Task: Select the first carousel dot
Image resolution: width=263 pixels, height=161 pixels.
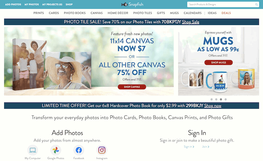Action: click(x=212, y=99)
